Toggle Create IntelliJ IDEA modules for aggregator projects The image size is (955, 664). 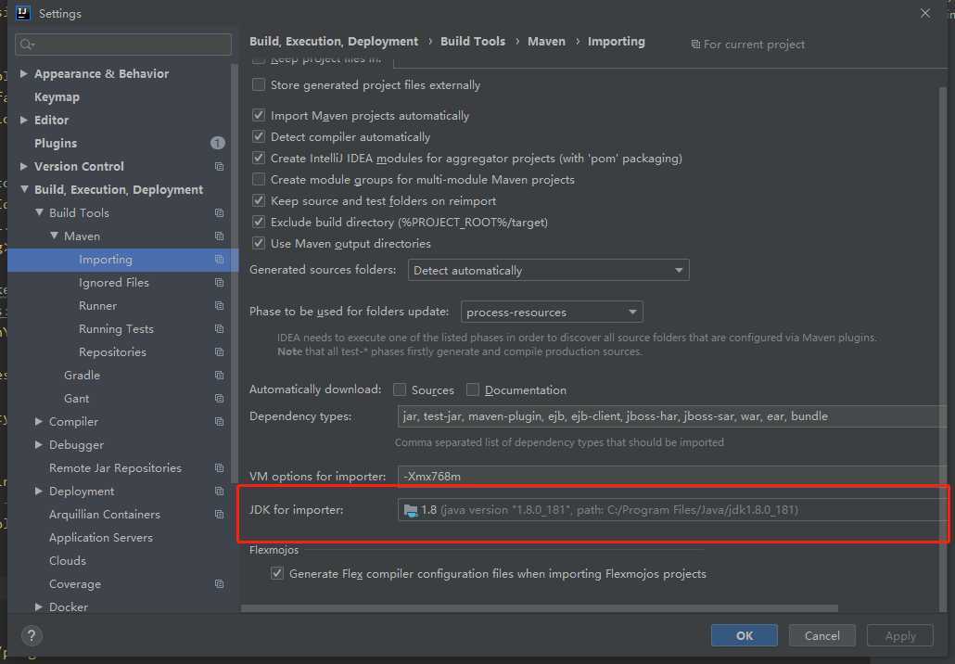pyautogui.click(x=259, y=158)
